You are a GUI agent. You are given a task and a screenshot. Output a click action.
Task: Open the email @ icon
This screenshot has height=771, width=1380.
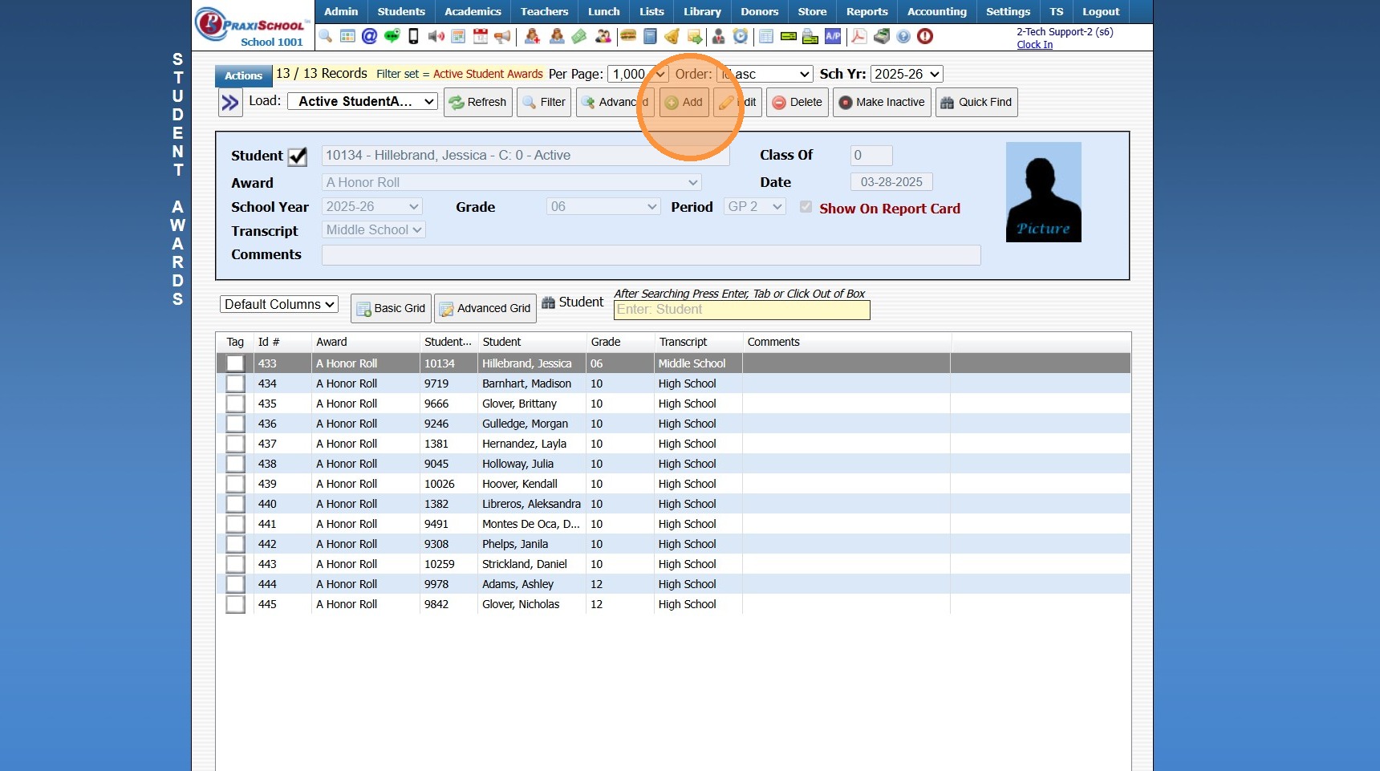tap(369, 36)
